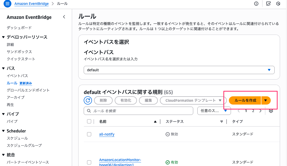Click the settings gear for table preferences
The image size is (287, 166).
(271, 111)
